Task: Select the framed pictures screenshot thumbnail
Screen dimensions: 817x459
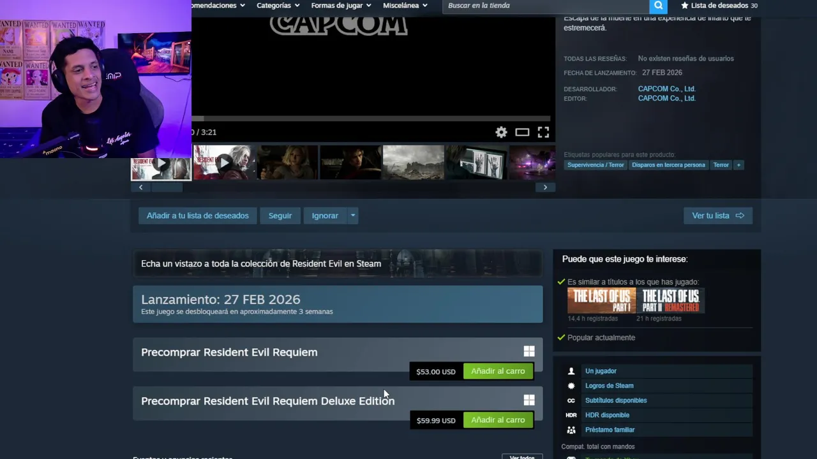Action: pos(476,163)
